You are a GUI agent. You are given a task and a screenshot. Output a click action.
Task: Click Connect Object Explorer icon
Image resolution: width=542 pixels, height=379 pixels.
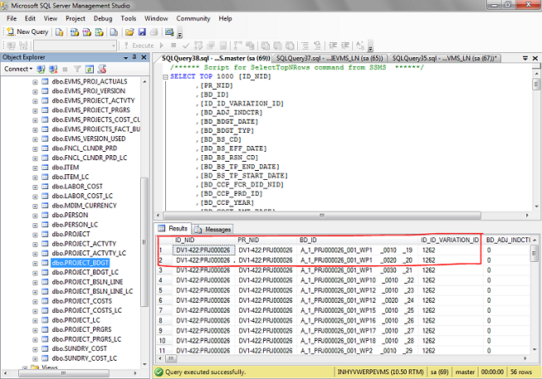pyautogui.click(x=40, y=70)
